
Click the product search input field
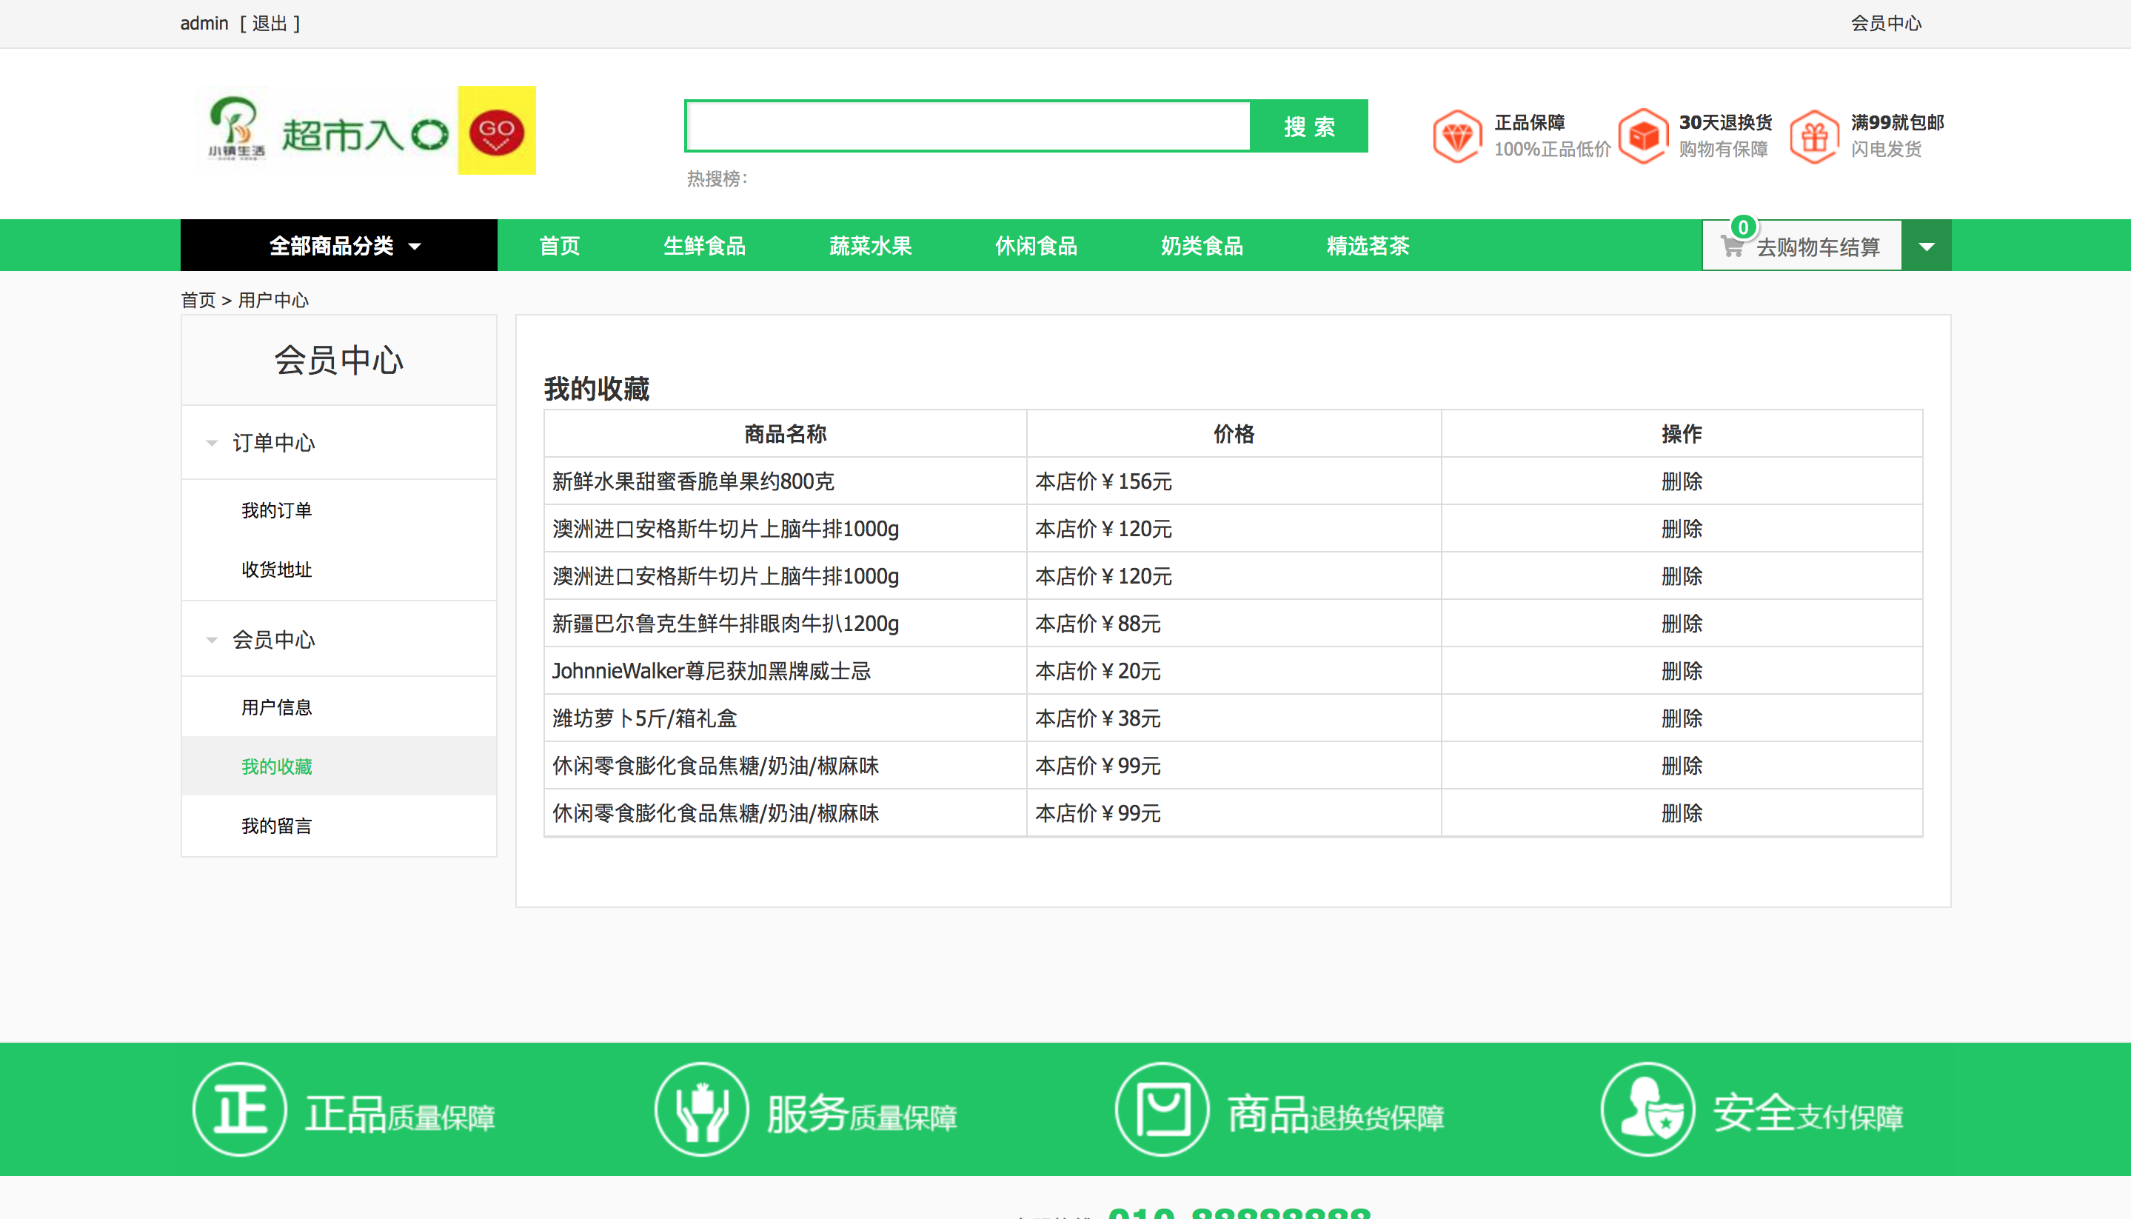(x=967, y=127)
